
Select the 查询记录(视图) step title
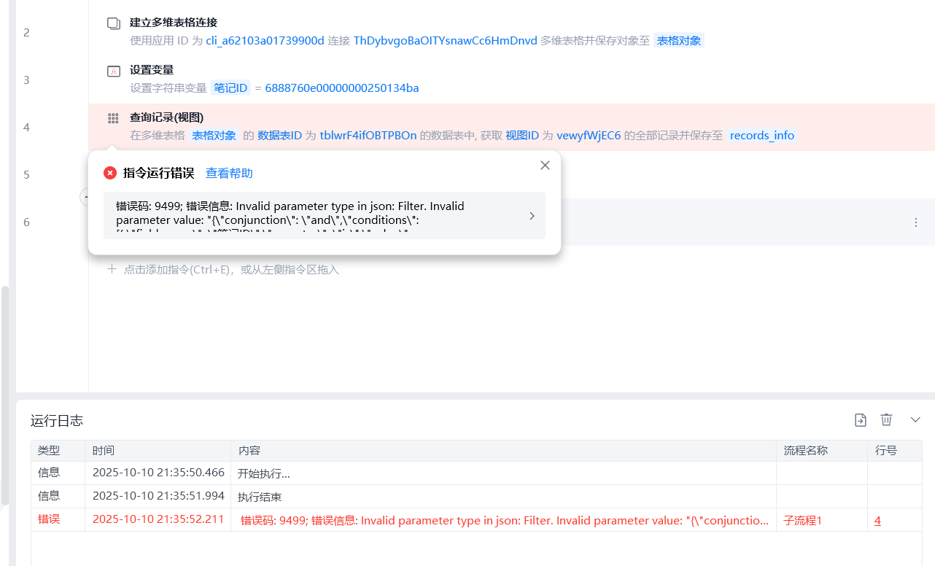[166, 117]
